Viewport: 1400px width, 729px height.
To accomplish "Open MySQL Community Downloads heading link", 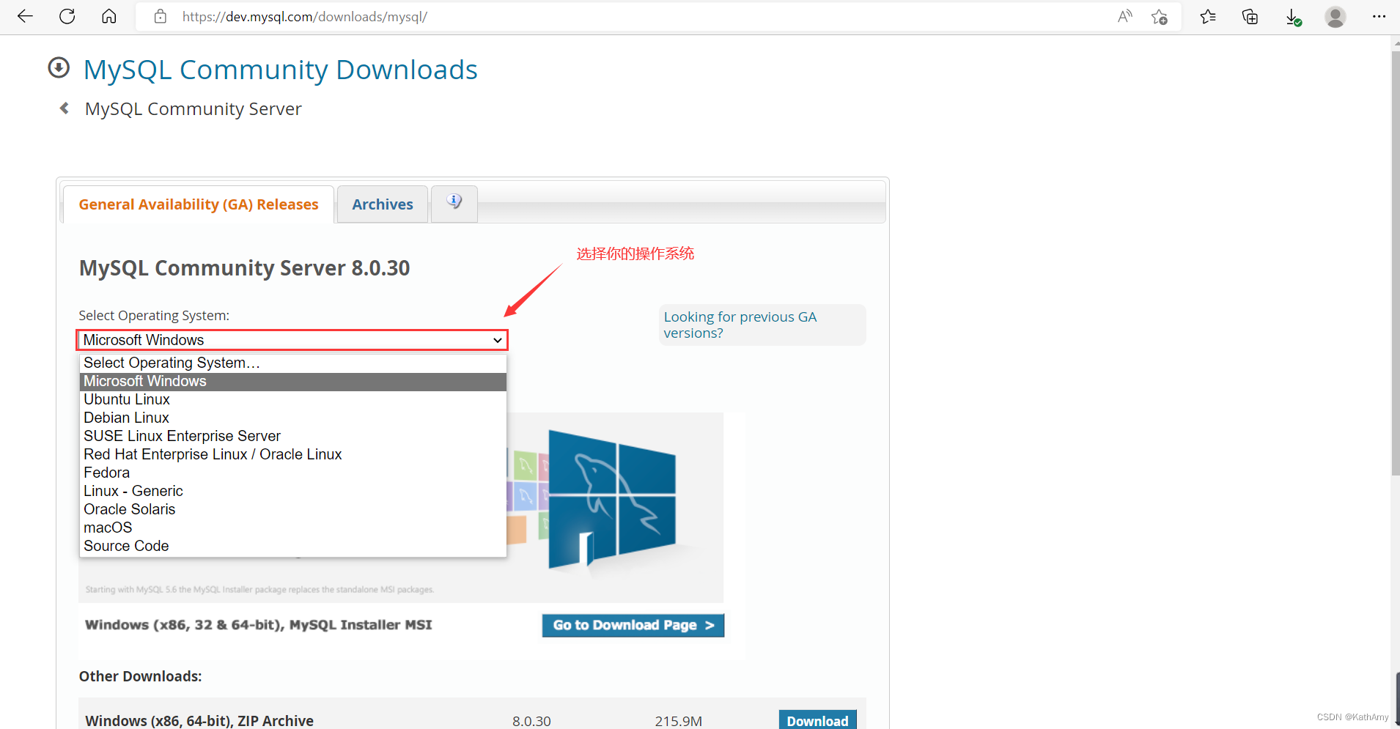I will coord(281,70).
